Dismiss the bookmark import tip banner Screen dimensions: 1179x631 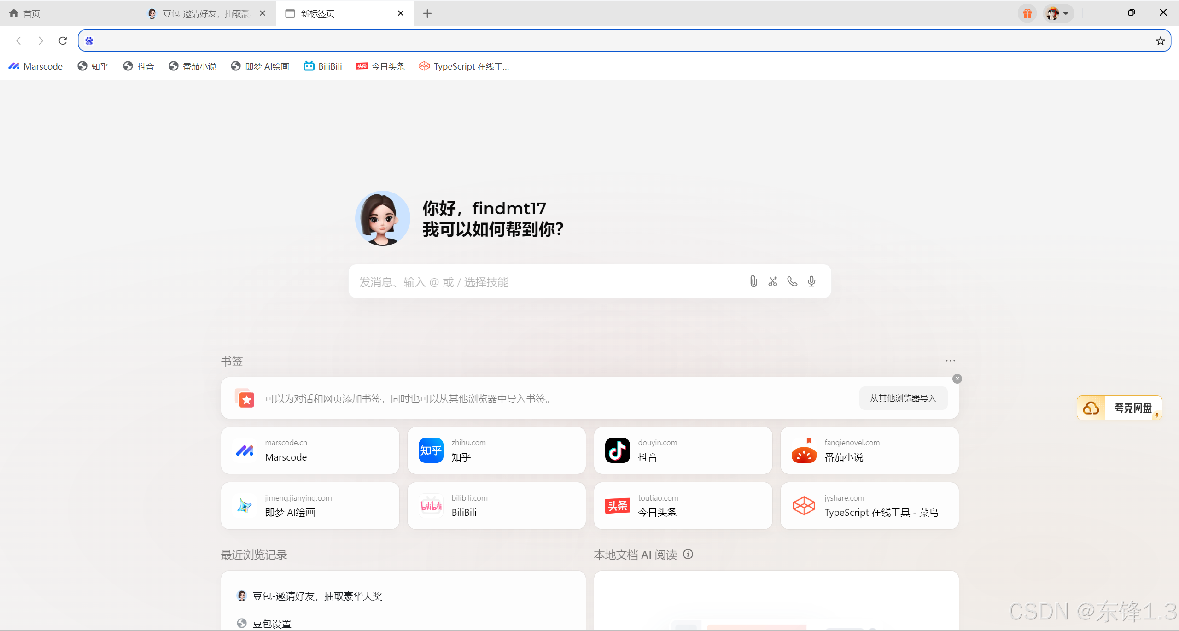(x=957, y=379)
